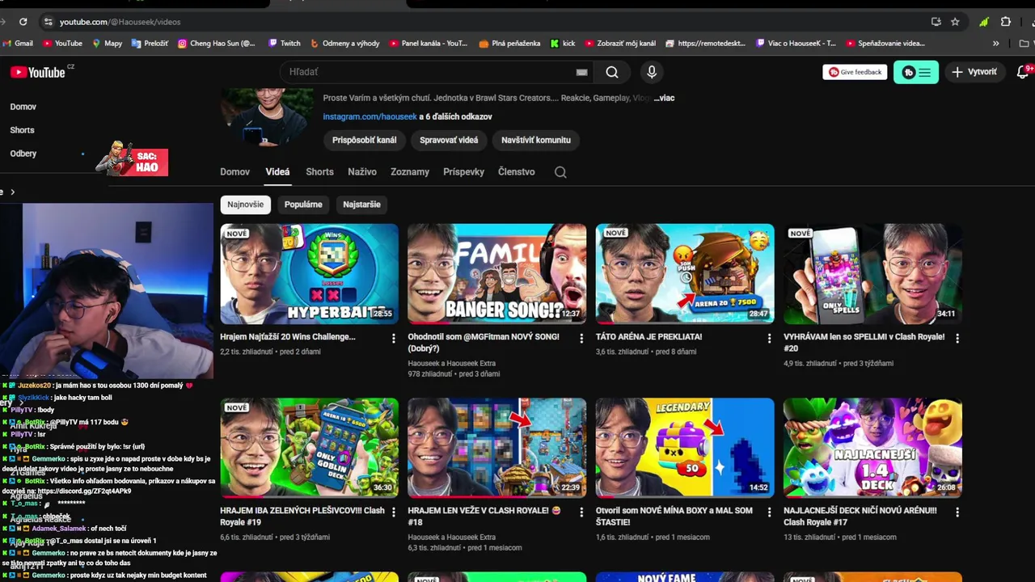Image resolution: width=1035 pixels, height=582 pixels.
Task: Click the browser address bar URL
Action: pyautogui.click(x=120, y=22)
